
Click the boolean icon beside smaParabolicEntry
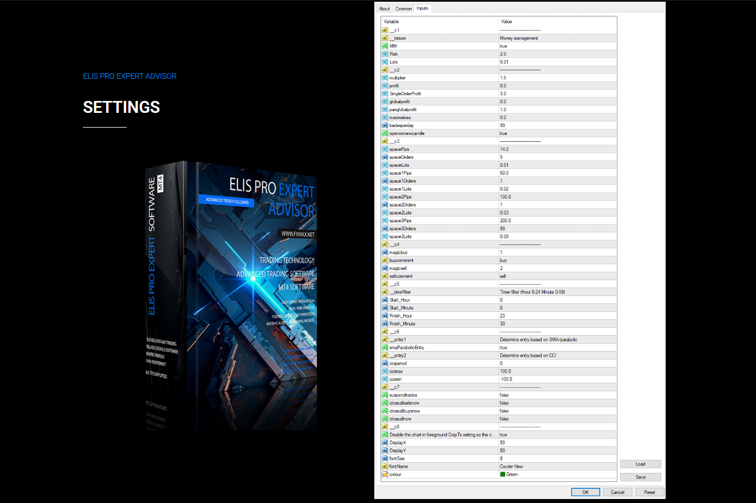pyautogui.click(x=385, y=348)
